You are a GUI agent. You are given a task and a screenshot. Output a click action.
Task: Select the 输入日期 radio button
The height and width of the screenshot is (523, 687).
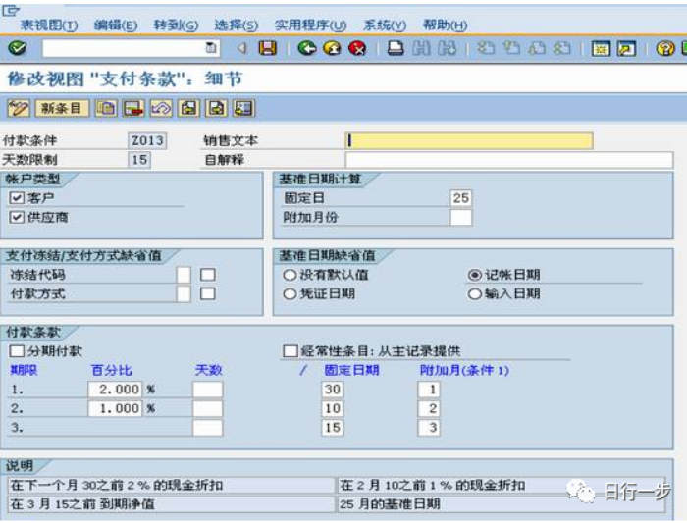[474, 294]
